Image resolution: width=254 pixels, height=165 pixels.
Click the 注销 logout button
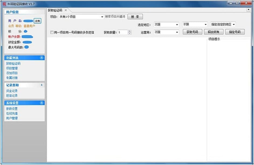coord(37,21)
